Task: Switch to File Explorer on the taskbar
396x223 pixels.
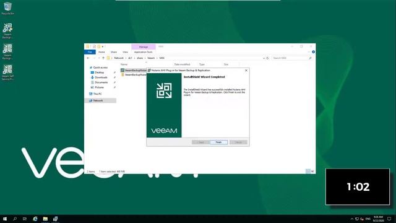Action: 45,219
